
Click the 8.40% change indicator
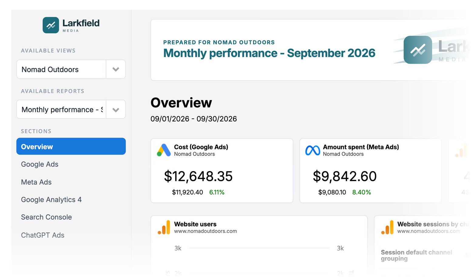[x=361, y=192]
